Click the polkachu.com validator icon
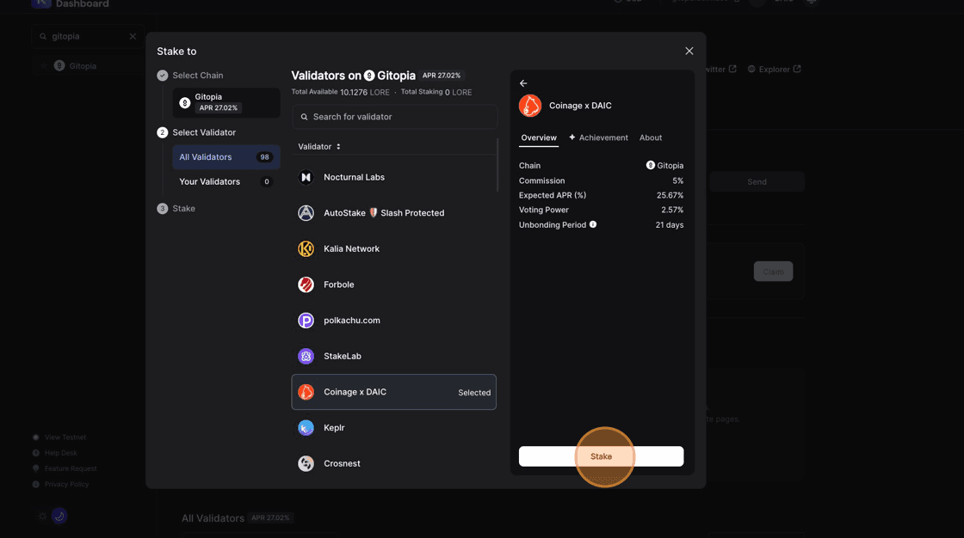The width and height of the screenshot is (964, 538). [306, 321]
